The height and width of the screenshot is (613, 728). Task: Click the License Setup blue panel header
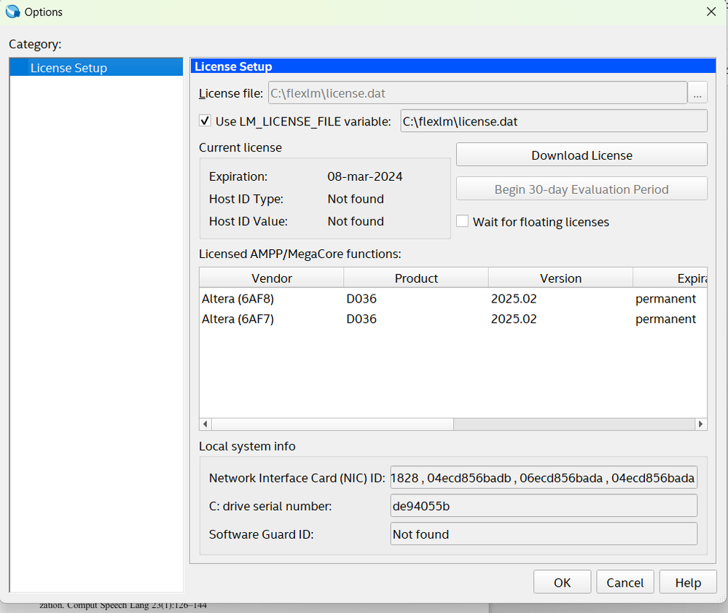pos(453,66)
